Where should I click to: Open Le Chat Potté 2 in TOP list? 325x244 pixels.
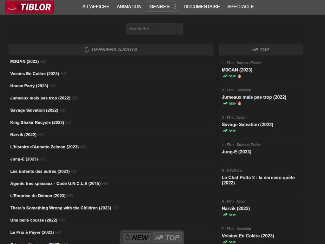[x=258, y=180]
